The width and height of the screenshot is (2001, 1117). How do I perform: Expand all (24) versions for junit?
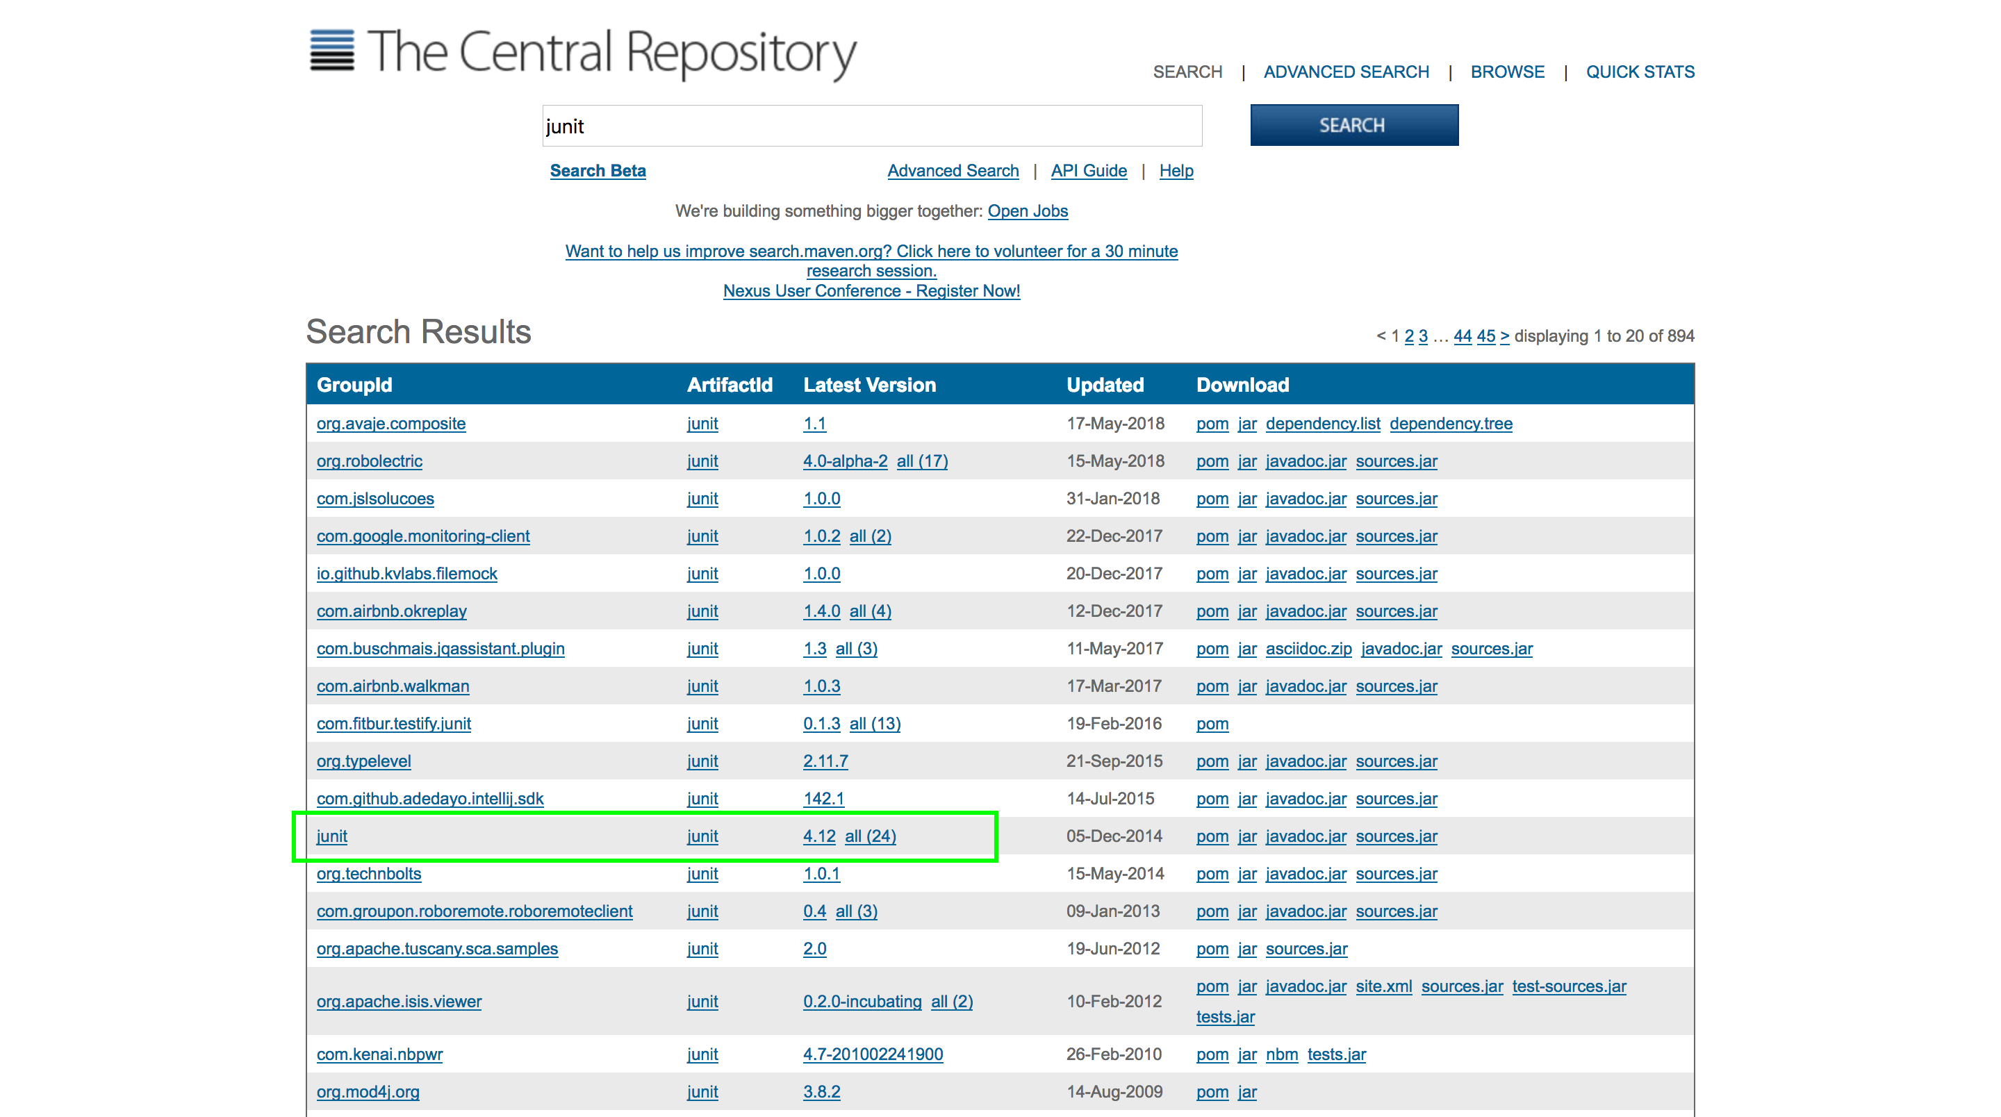[x=870, y=836]
